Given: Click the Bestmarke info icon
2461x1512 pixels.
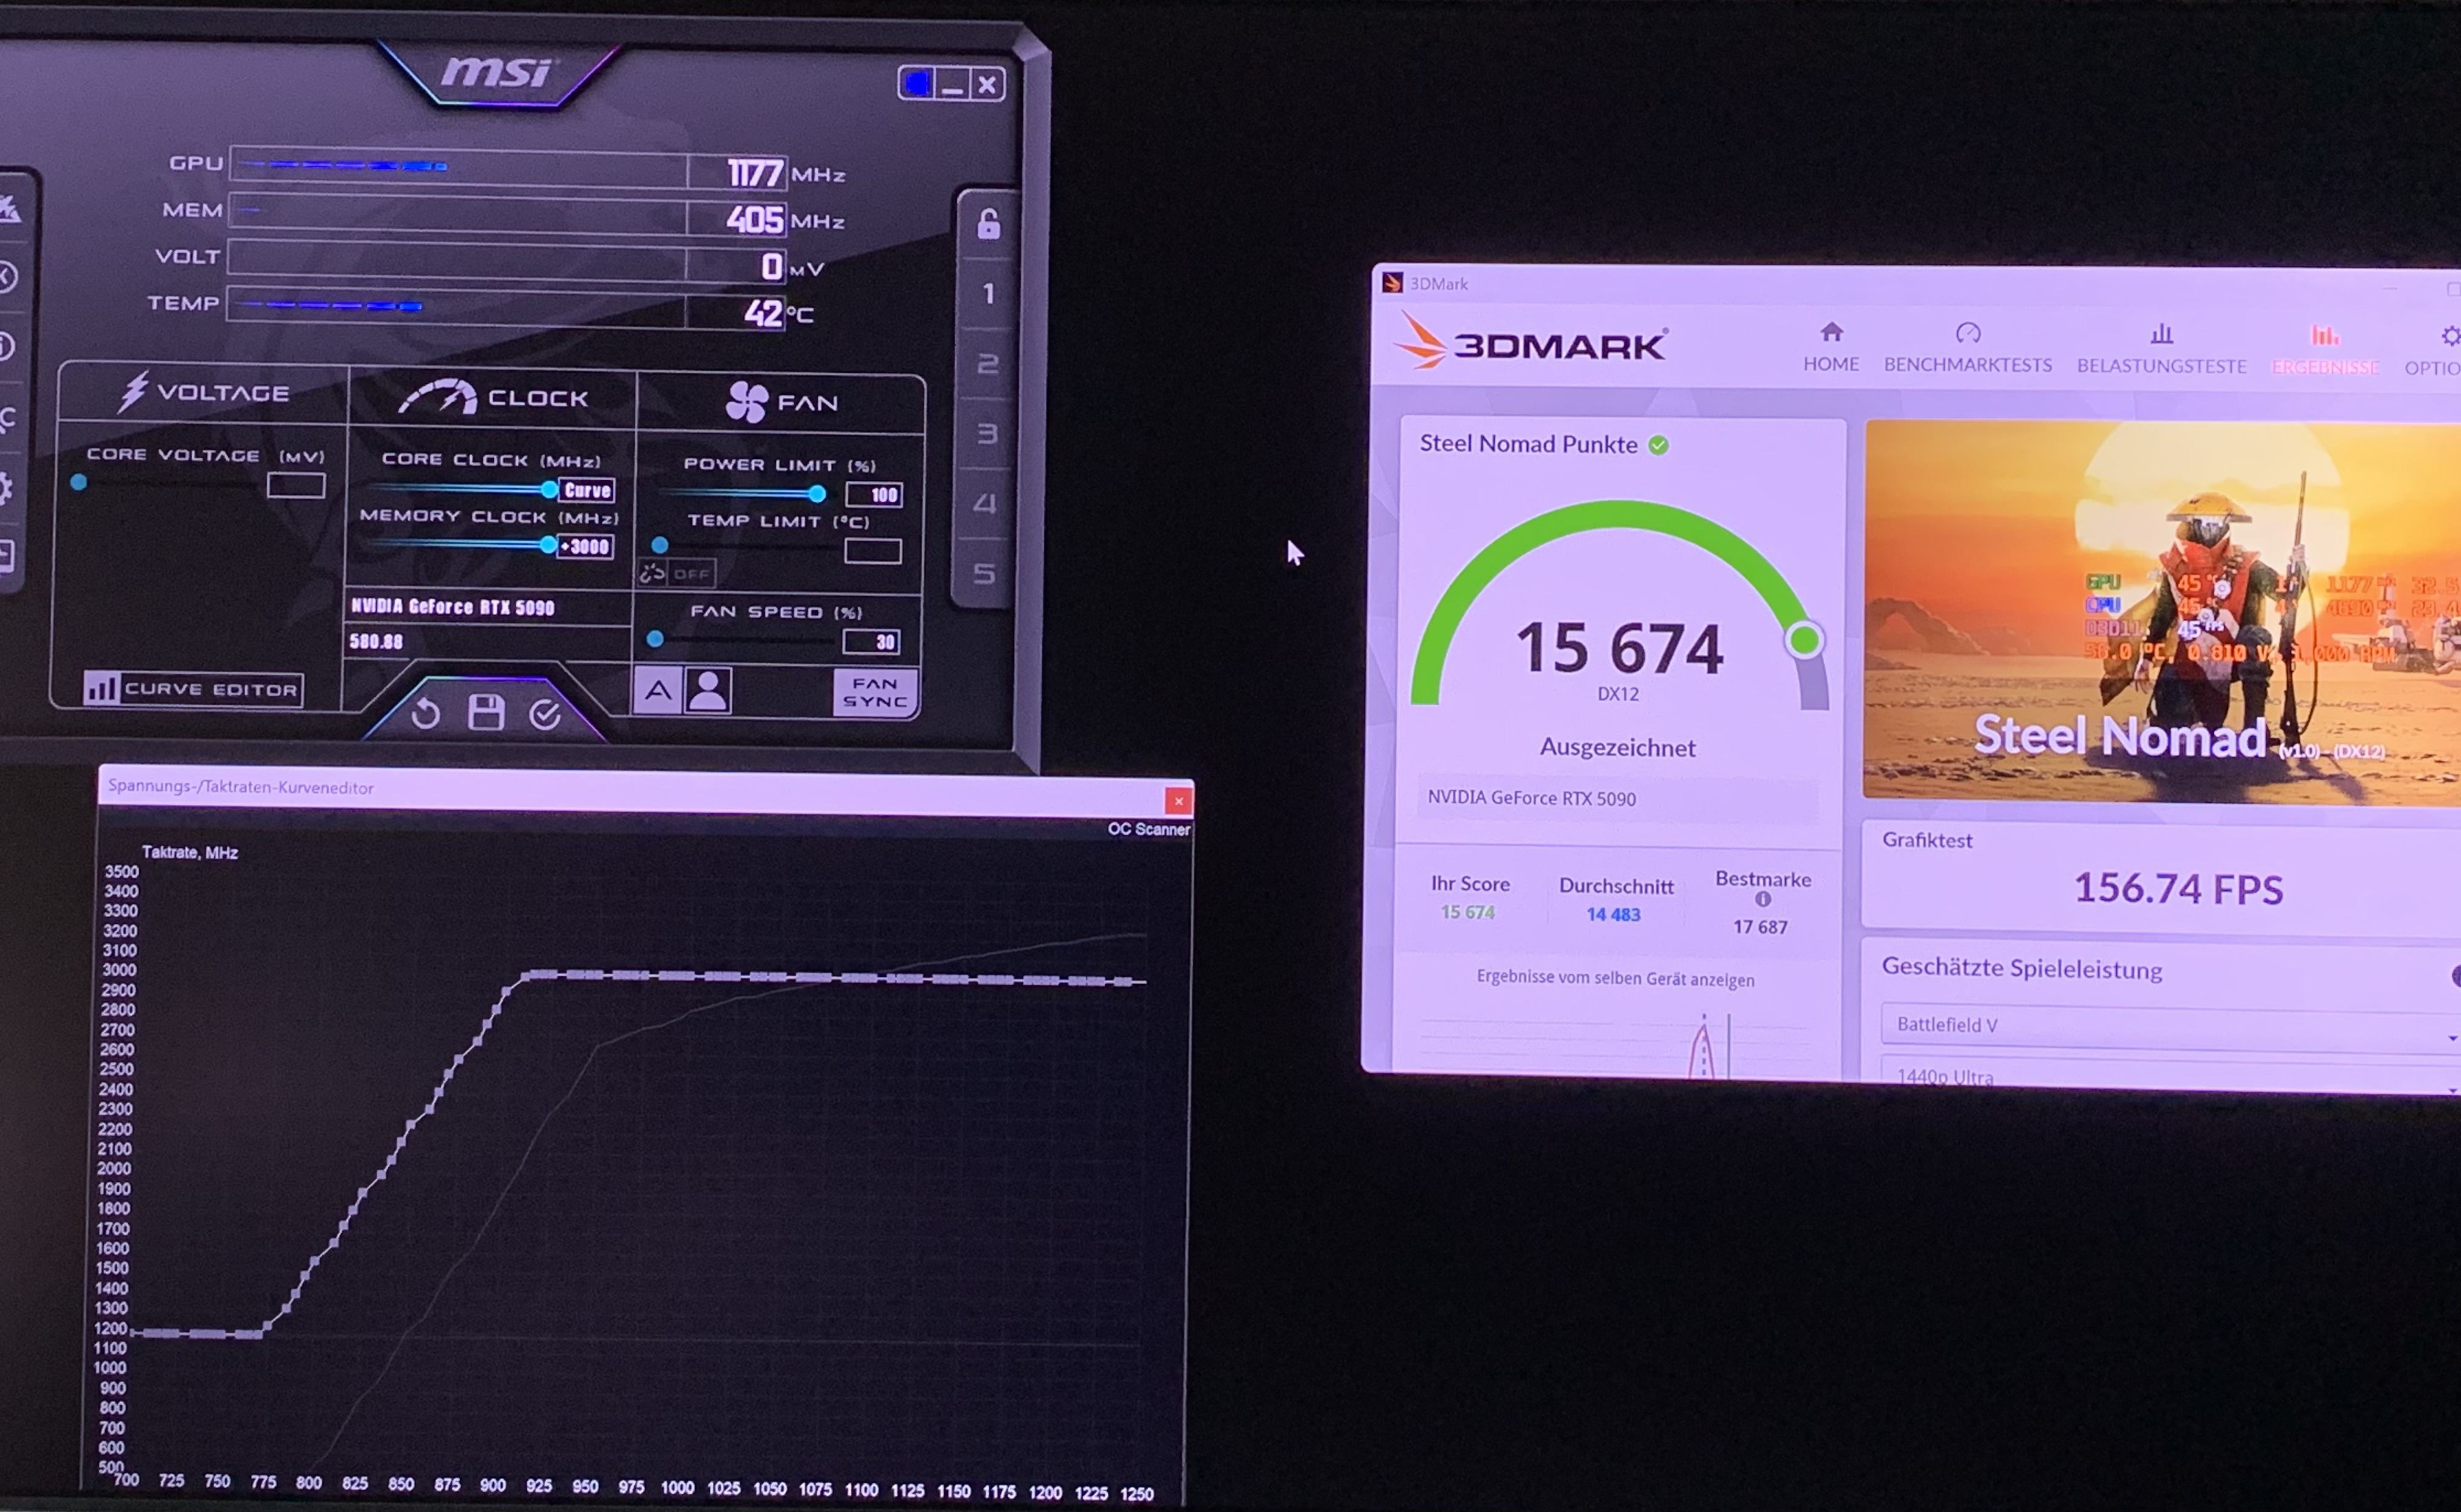Looking at the screenshot, I should [1762, 899].
